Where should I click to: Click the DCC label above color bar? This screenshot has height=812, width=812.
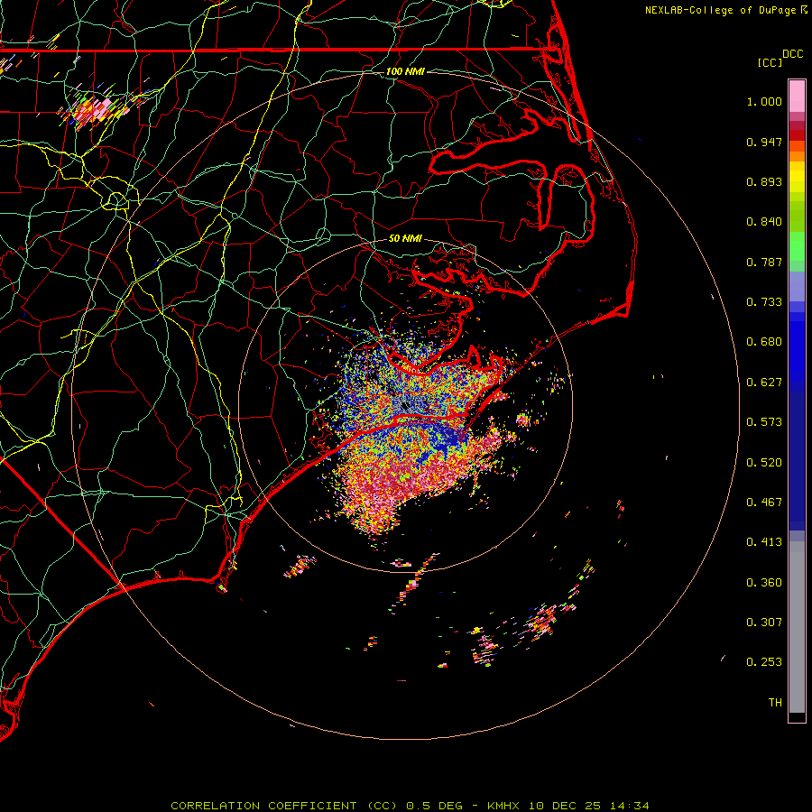(792, 54)
